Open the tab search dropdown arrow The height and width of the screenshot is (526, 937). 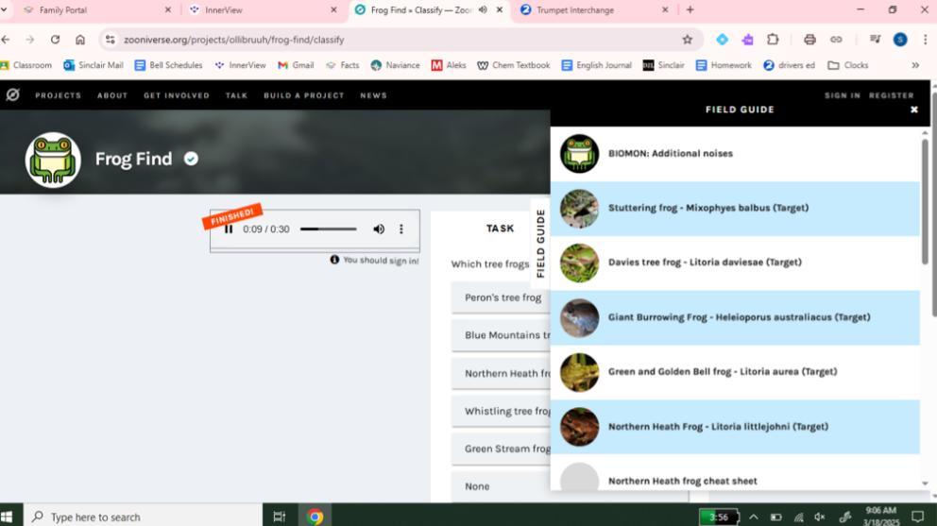pyautogui.click(x=4, y=10)
